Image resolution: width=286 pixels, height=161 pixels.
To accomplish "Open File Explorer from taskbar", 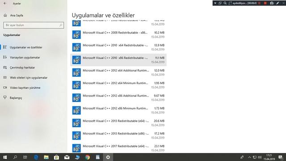I will pos(46,157).
